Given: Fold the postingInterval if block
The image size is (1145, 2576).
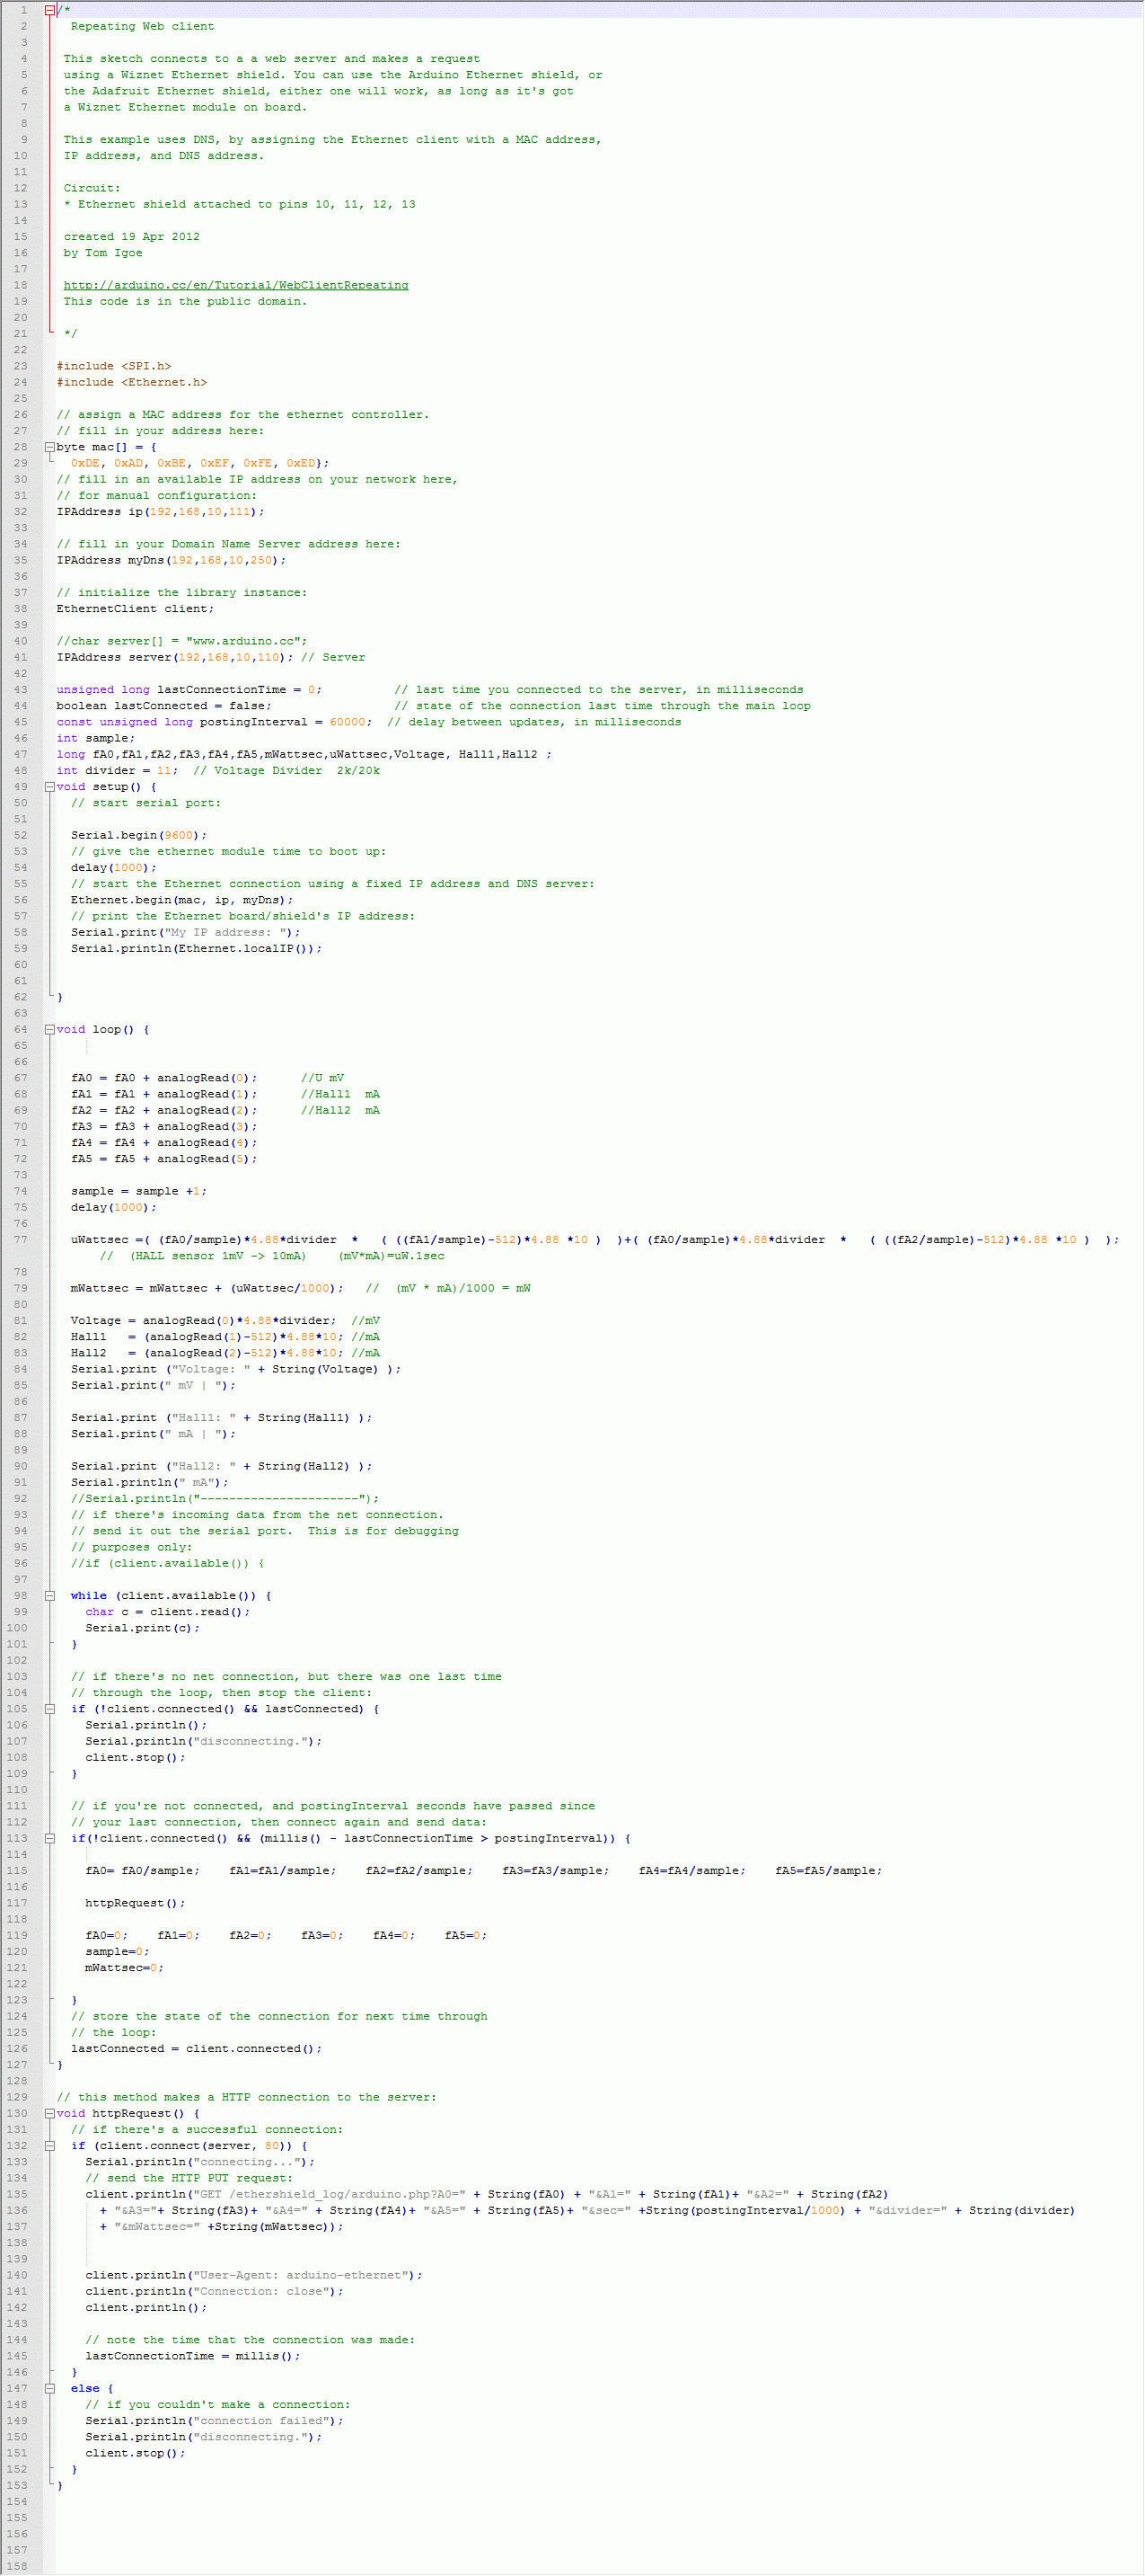Looking at the screenshot, I should tap(50, 1838).
